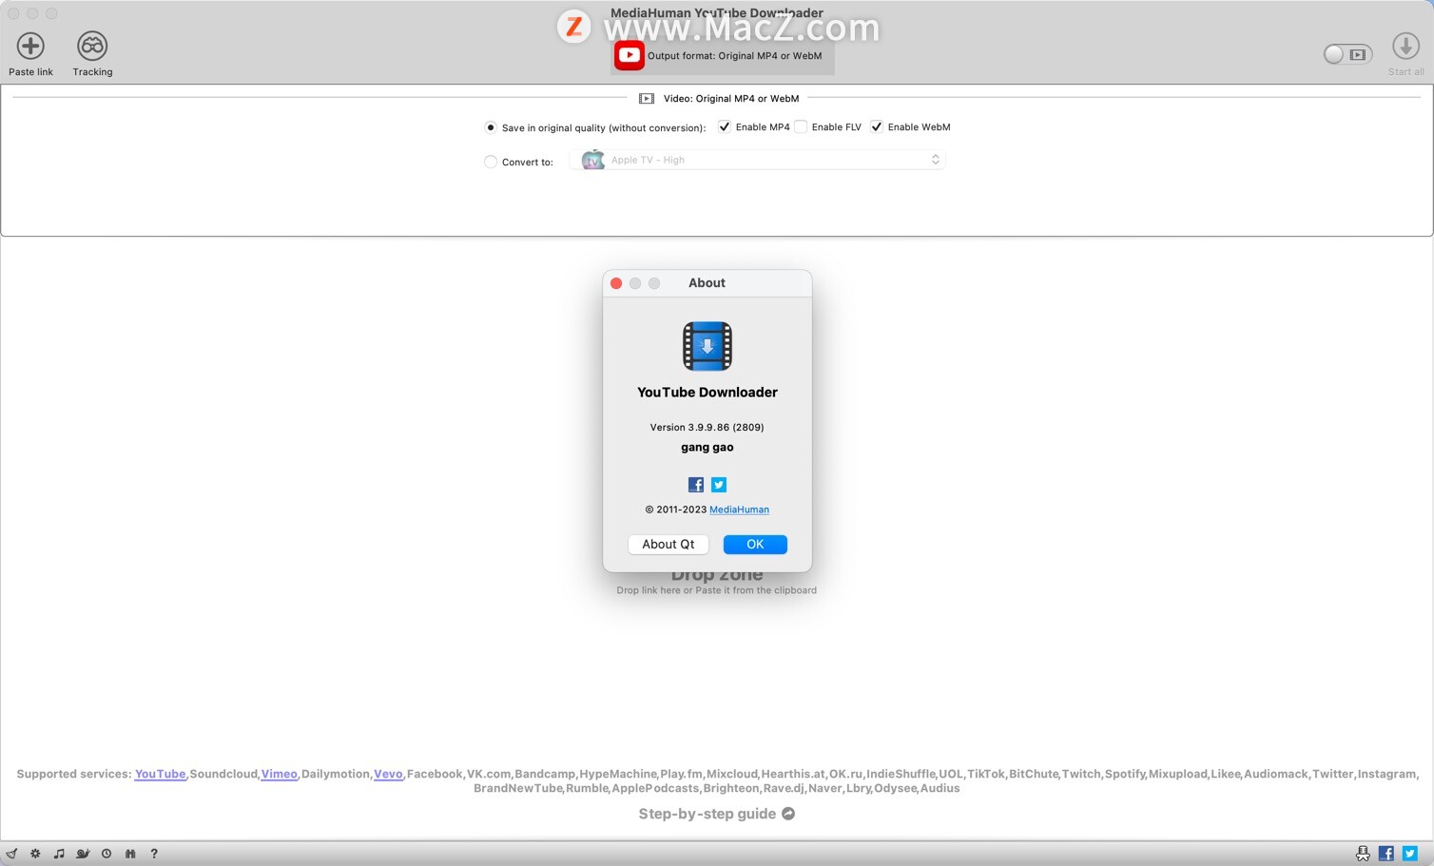1434x866 pixels.
Task: Open the Step-by-step guide link
Action: tap(707, 814)
